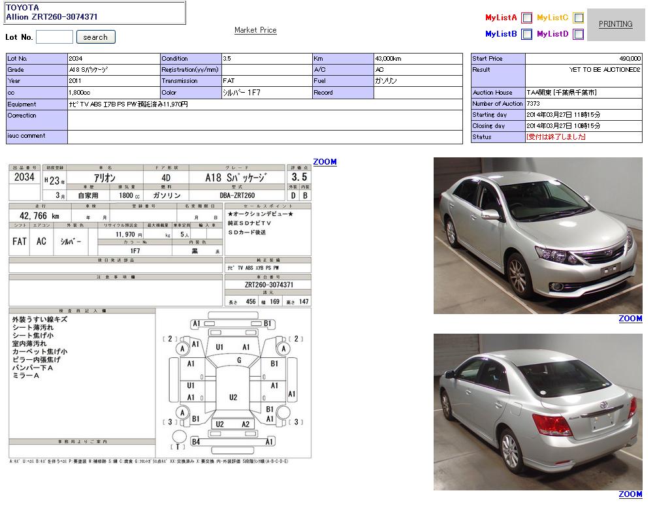This screenshot has height=525, width=672.
Task: Click ZOOM under the front car photo
Action: (x=630, y=319)
